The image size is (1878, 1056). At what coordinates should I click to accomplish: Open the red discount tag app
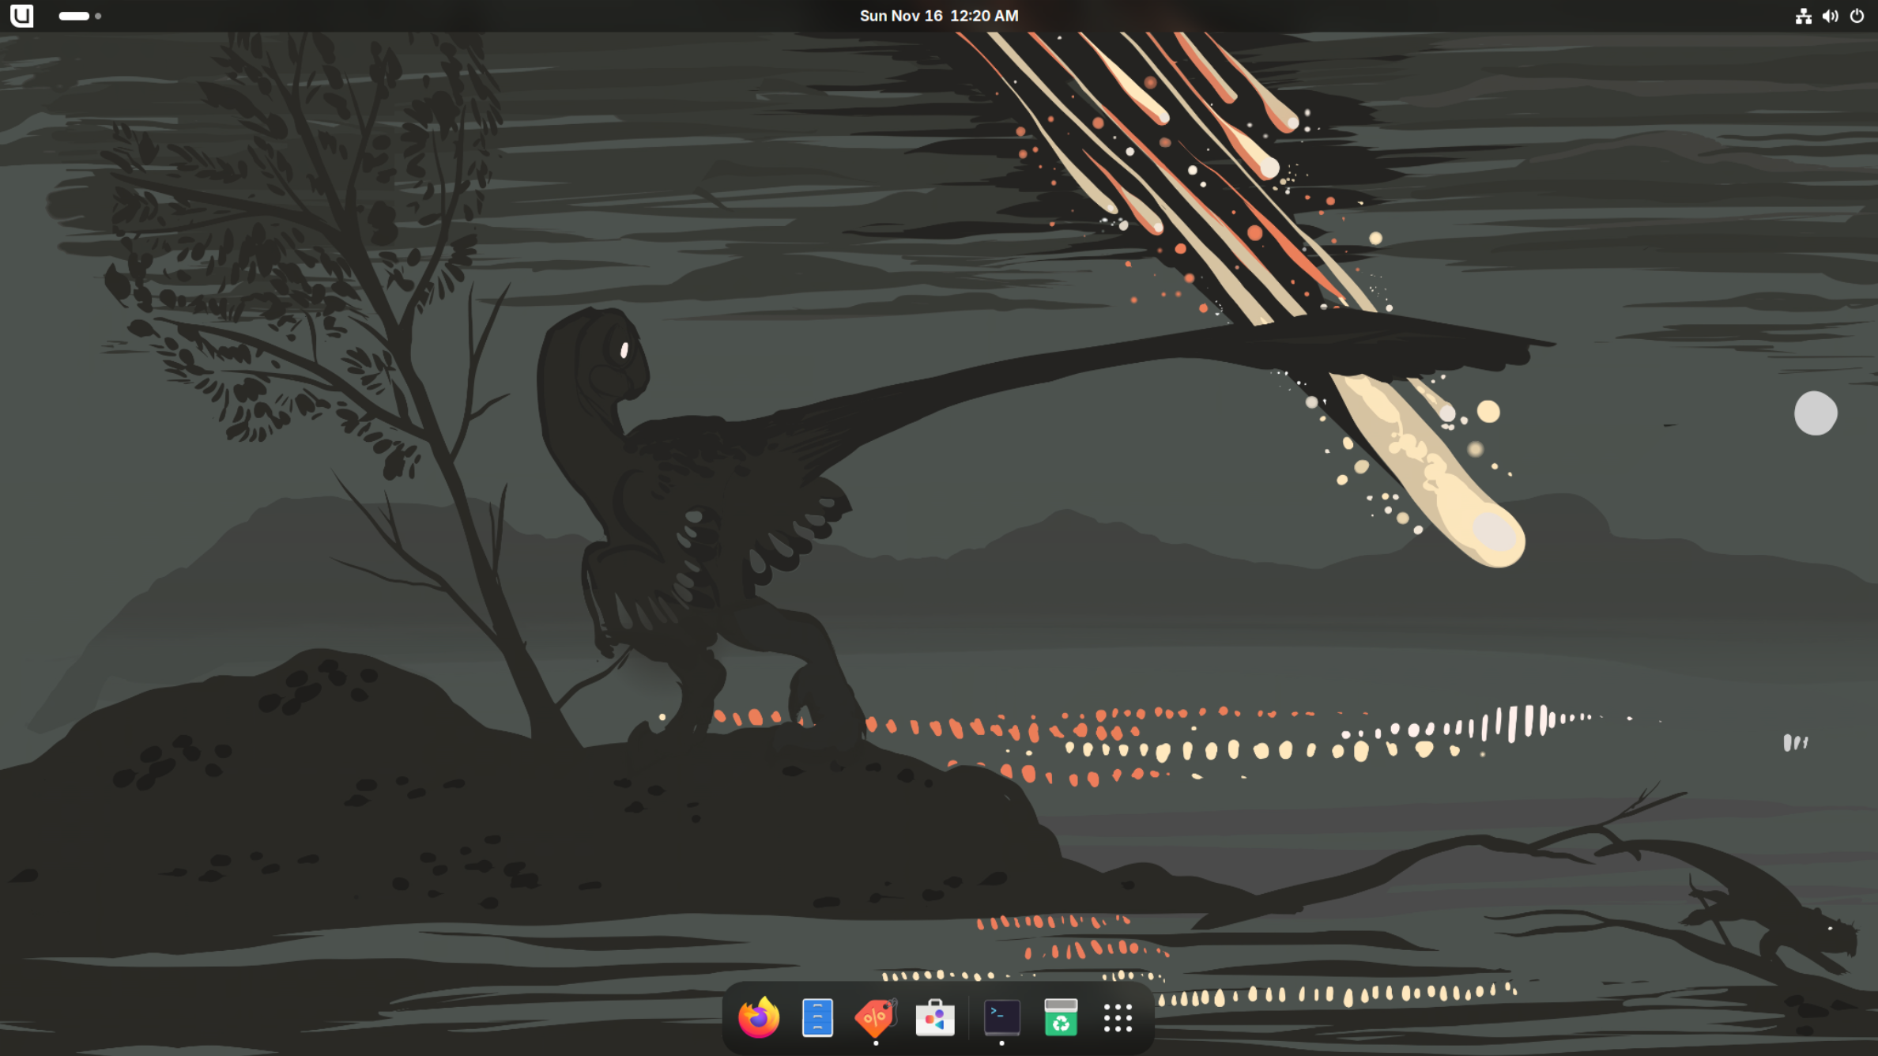pos(875,1017)
